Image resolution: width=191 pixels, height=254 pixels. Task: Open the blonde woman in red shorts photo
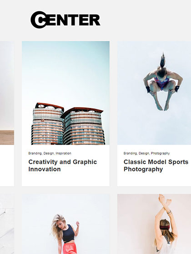click(x=65, y=224)
